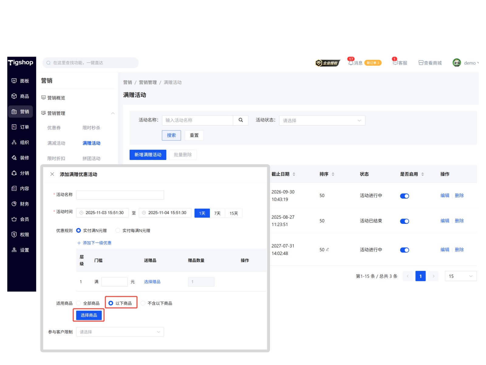The height and width of the screenshot is (365, 486).
Task: Click the demo user avatar
Action: [x=457, y=63]
